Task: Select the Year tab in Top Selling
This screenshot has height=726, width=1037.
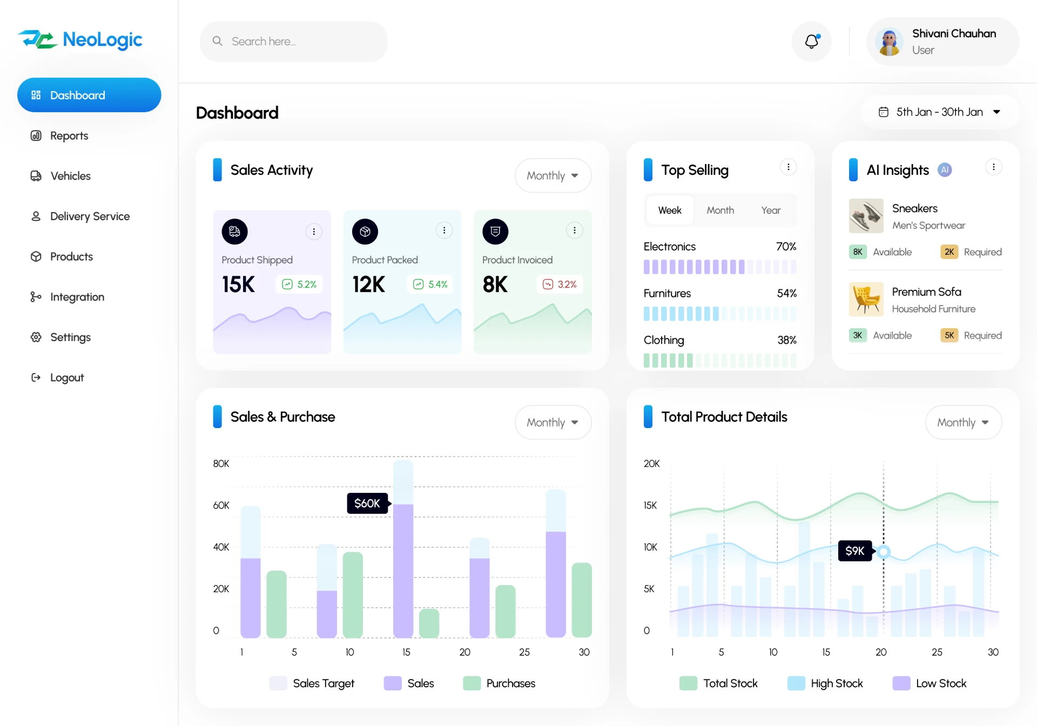Action: (x=771, y=210)
